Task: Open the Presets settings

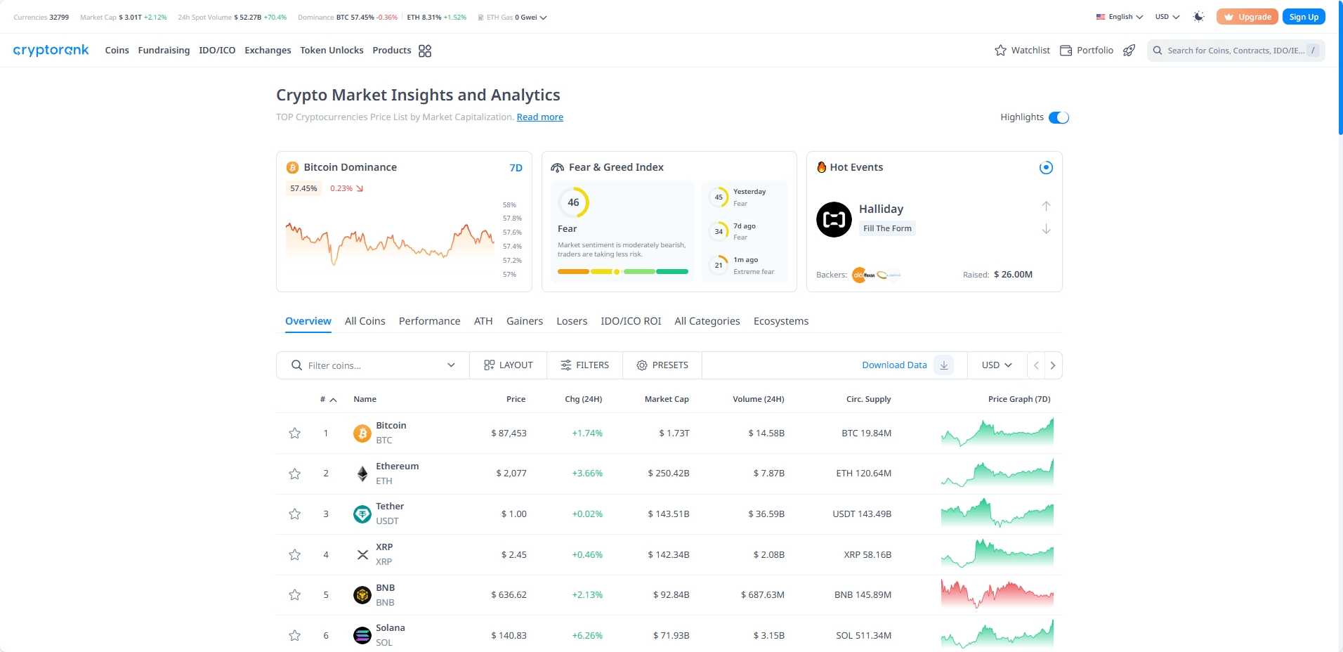Action: pyautogui.click(x=661, y=365)
